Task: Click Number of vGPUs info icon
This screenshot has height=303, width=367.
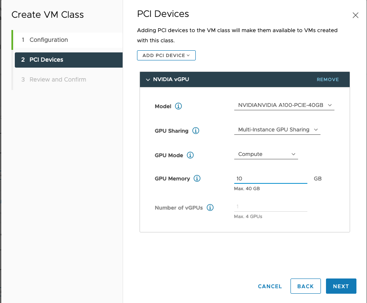Action: [x=210, y=207]
